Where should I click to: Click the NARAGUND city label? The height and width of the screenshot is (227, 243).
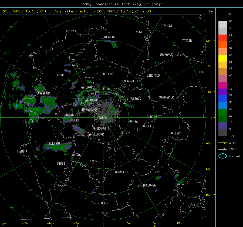[91, 100]
